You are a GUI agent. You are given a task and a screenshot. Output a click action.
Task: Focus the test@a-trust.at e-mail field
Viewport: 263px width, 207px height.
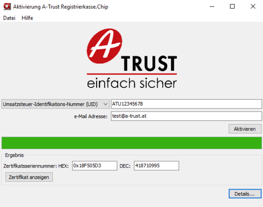(186, 116)
